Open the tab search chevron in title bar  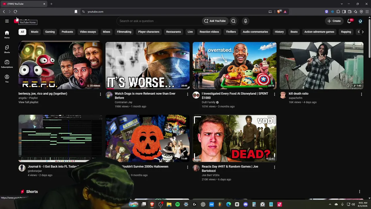point(342,4)
